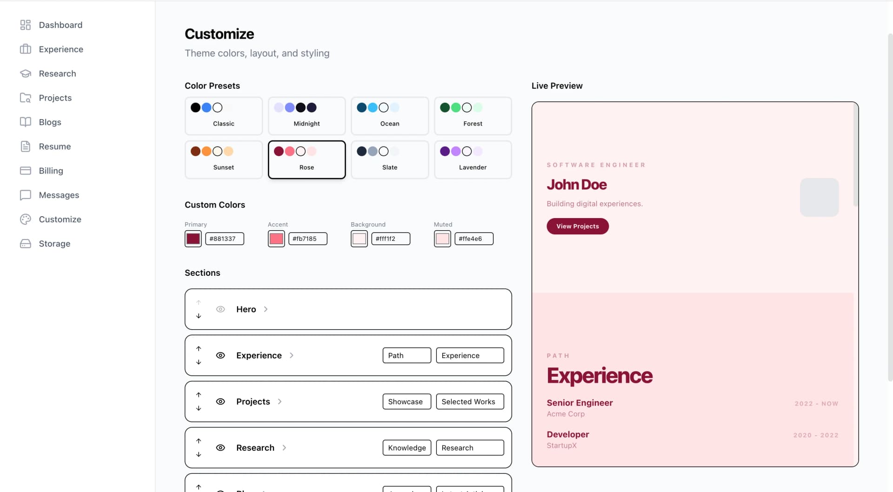Select the Lavender color preset

click(473, 160)
